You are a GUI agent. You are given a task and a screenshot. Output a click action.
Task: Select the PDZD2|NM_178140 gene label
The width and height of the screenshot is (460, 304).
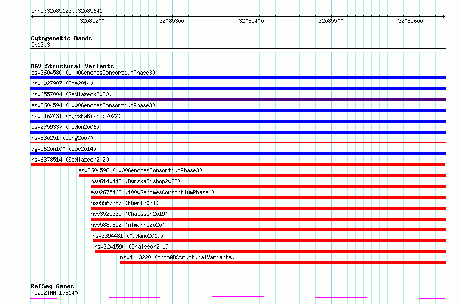tap(54, 293)
